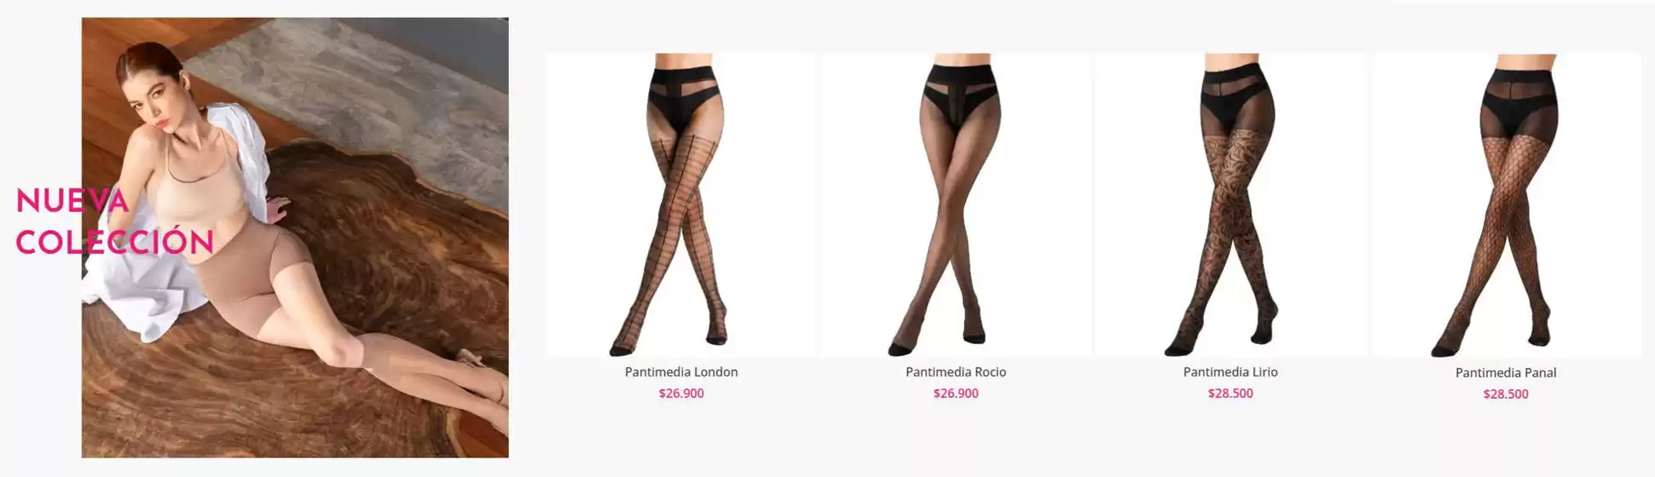1655x477 pixels.
Task: Select the Pantimedia Panal product name
Action: [1506, 373]
